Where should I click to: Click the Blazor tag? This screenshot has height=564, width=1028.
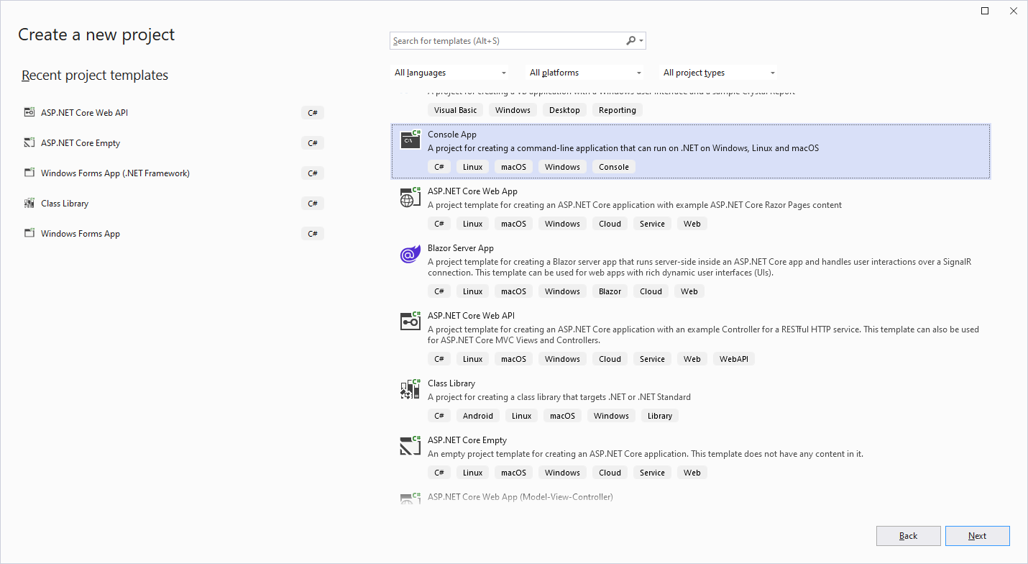(610, 291)
